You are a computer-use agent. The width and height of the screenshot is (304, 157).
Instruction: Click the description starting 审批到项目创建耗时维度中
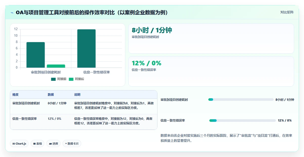[114, 106]
